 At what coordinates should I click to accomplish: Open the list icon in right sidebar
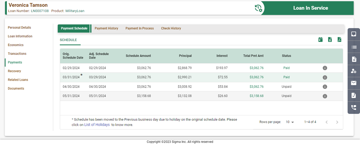coord(354,47)
